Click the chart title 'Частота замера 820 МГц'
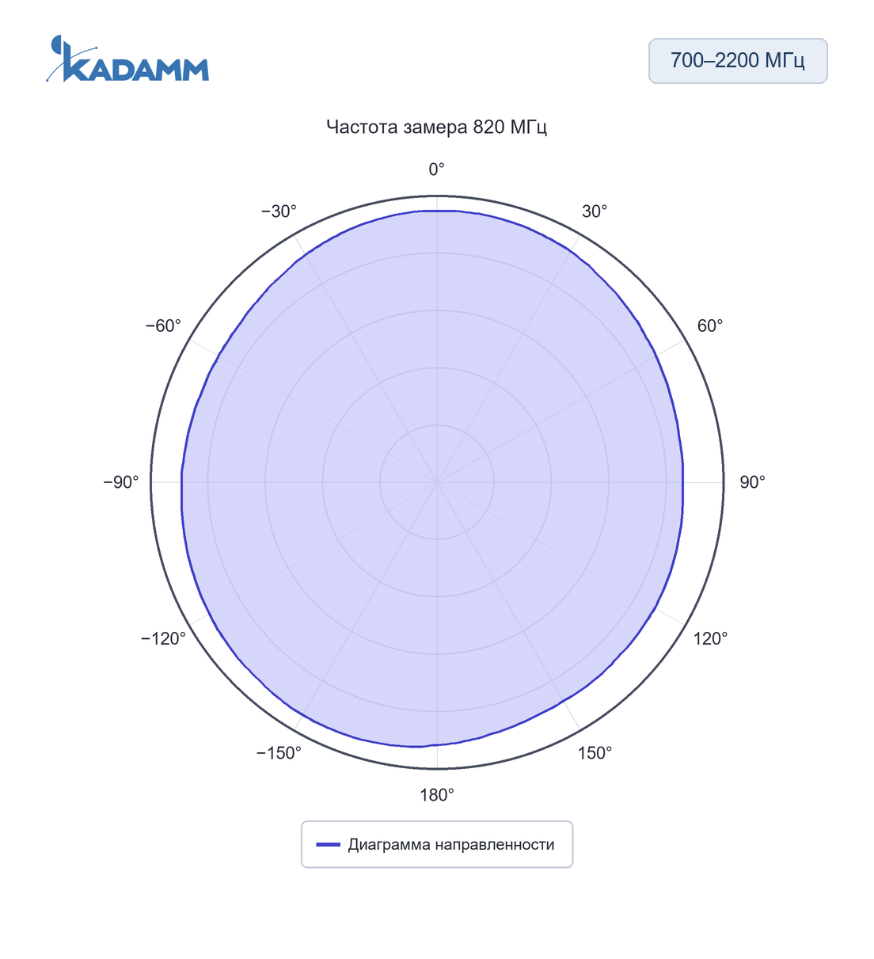 coord(437,127)
